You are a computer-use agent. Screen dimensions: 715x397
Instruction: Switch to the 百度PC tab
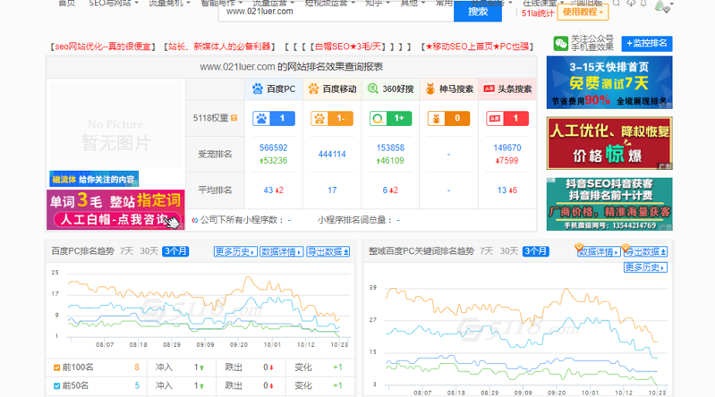tap(274, 89)
